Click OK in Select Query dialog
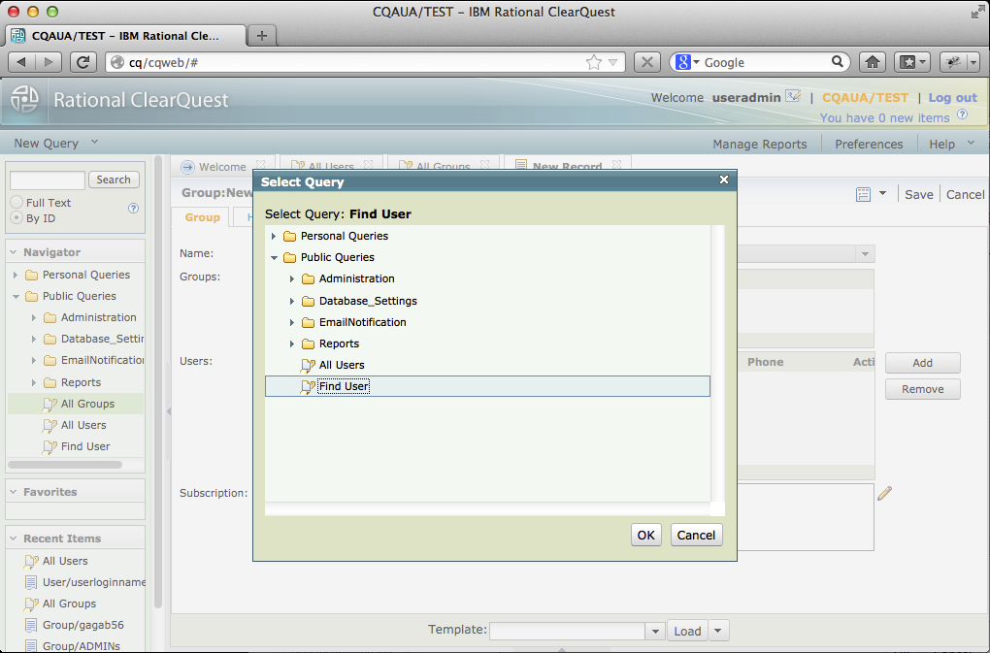 coord(645,535)
